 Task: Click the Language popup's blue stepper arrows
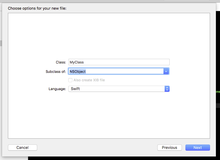[167, 89]
